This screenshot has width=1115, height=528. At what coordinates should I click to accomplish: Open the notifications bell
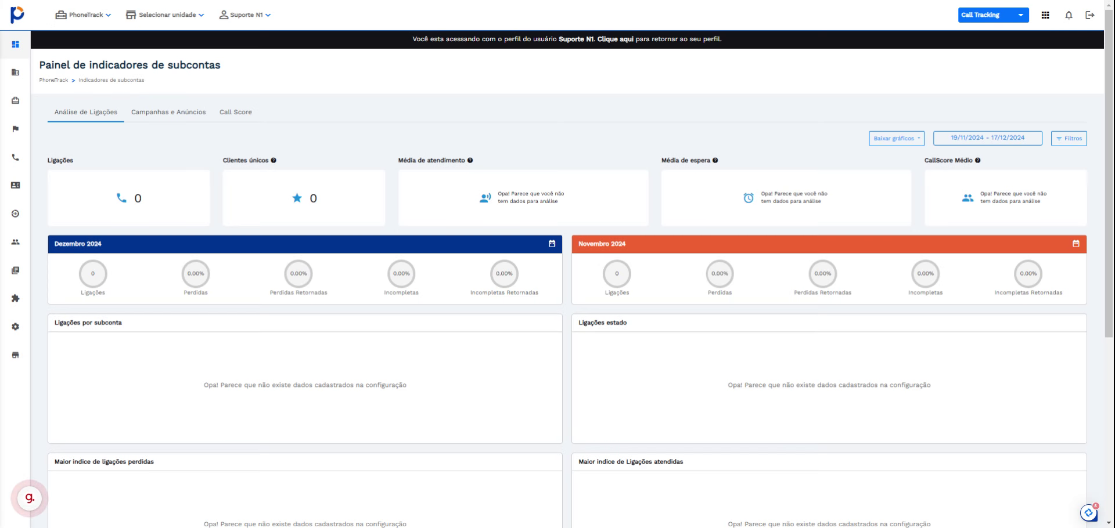pos(1069,15)
